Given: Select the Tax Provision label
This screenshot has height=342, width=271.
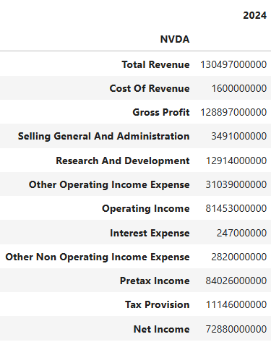Looking at the screenshot, I should click(x=158, y=304).
